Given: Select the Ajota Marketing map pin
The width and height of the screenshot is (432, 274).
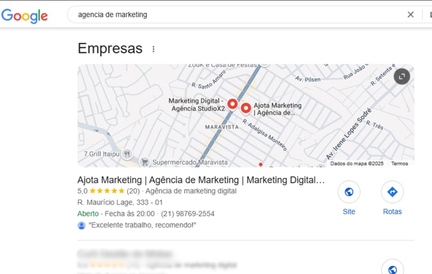Looking at the screenshot, I should 246,109.
